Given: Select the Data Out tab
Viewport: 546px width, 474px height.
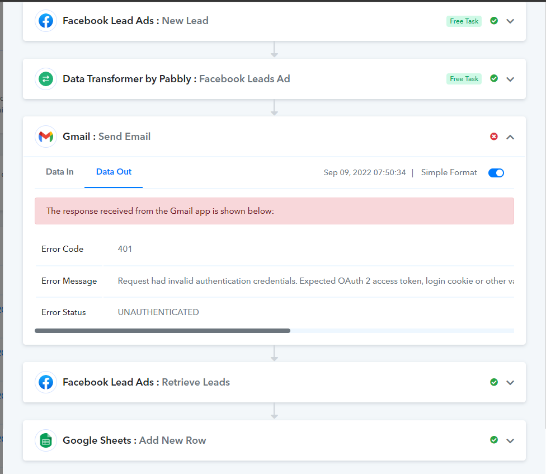Looking at the screenshot, I should (114, 172).
